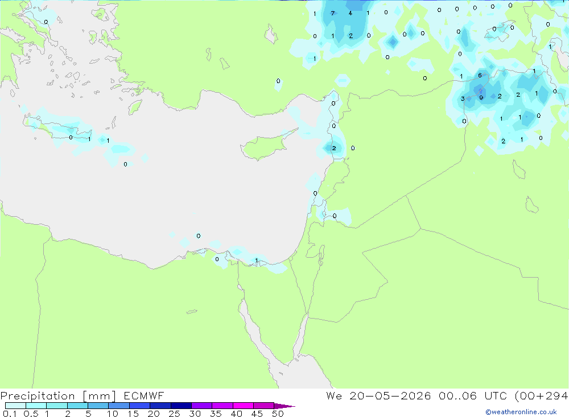Click the 35–40 mm purple swatch

pos(222,406)
